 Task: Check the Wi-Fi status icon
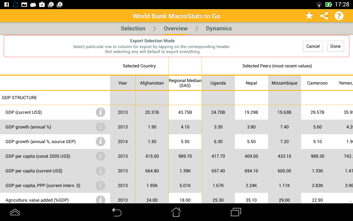coord(319,4)
